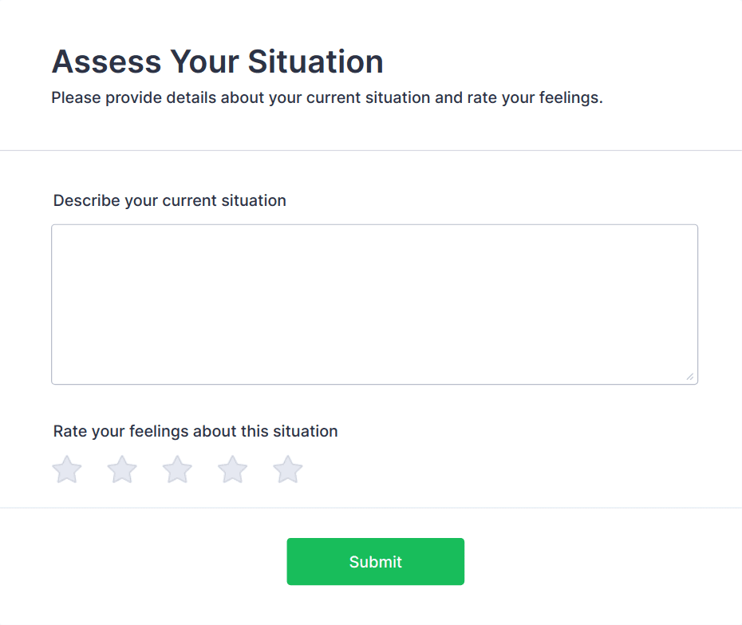Click the 'Rate your feelings about this situation' label
The height and width of the screenshot is (625, 742).
195,431
